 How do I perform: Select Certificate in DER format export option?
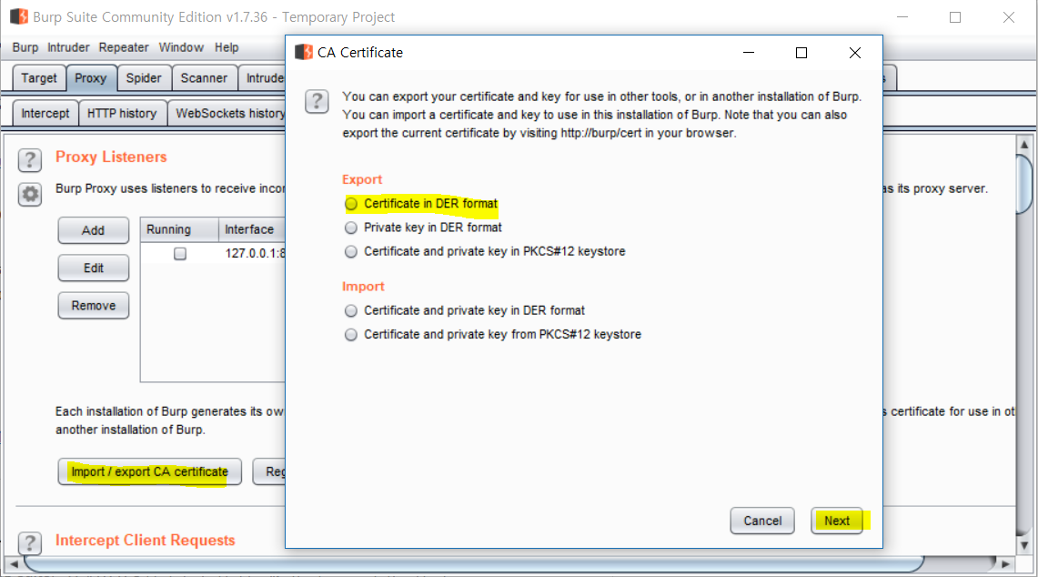(x=421, y=203)
